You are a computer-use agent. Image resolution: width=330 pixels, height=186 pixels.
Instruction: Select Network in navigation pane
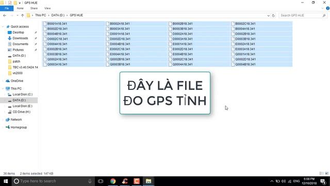[16, 119]
